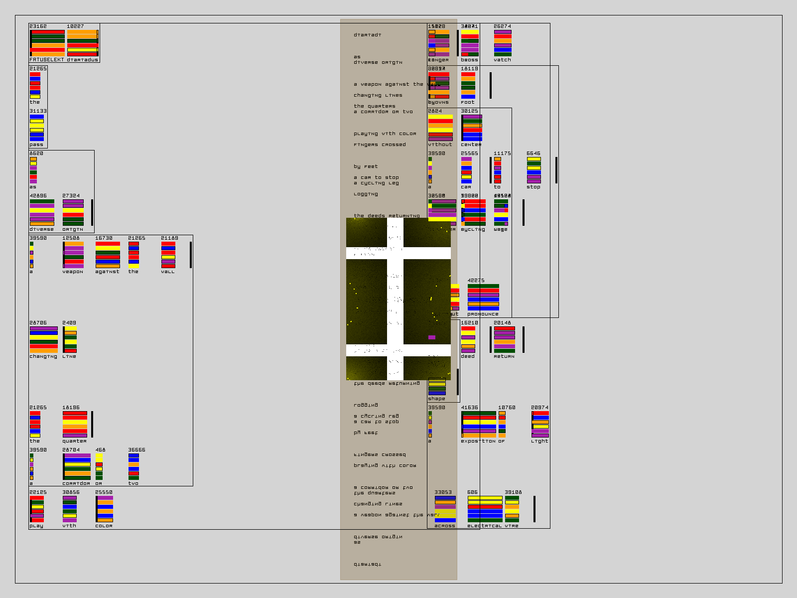797x598 pixels.
Task: Click the text line 'playing with color'
Action: pos(385,134)
